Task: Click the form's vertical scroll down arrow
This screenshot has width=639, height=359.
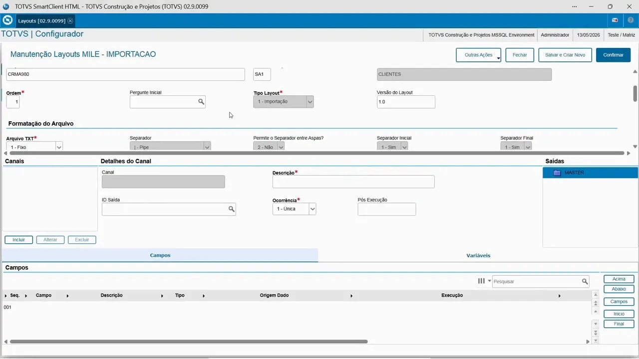Action: tap(635, 147)
